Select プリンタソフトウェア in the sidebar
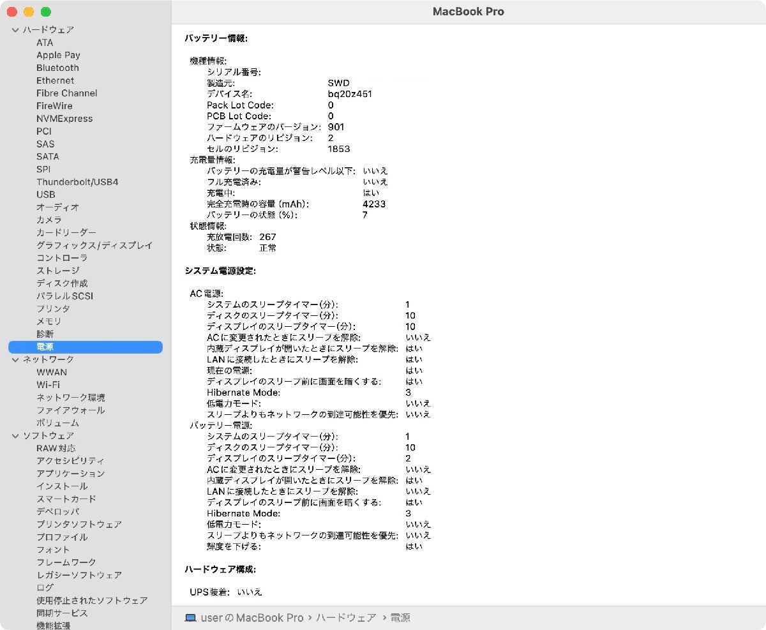 tap(79, 525)
